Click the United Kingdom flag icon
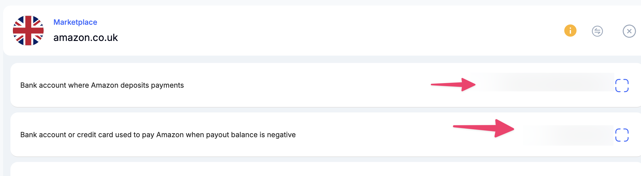This screenshot has height=176, width=641. [28, 31]
